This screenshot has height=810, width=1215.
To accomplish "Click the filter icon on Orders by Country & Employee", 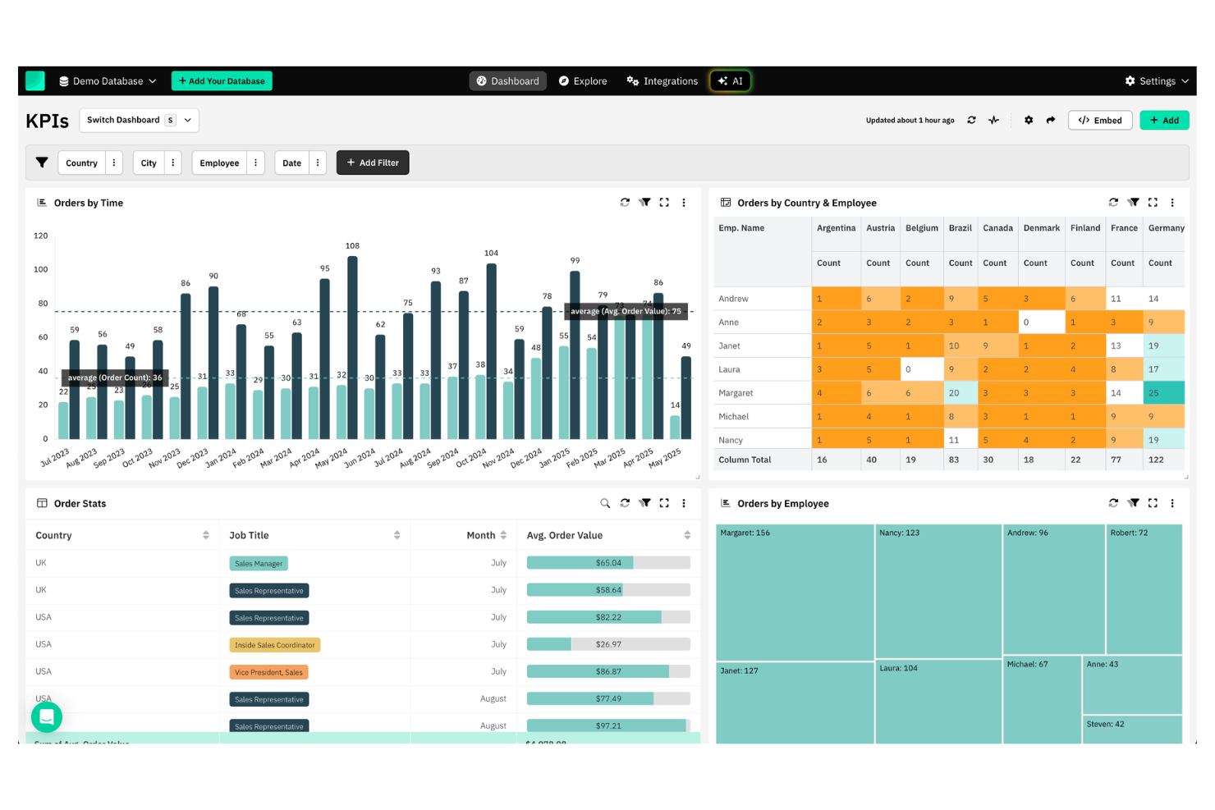I will (1134, 202).
